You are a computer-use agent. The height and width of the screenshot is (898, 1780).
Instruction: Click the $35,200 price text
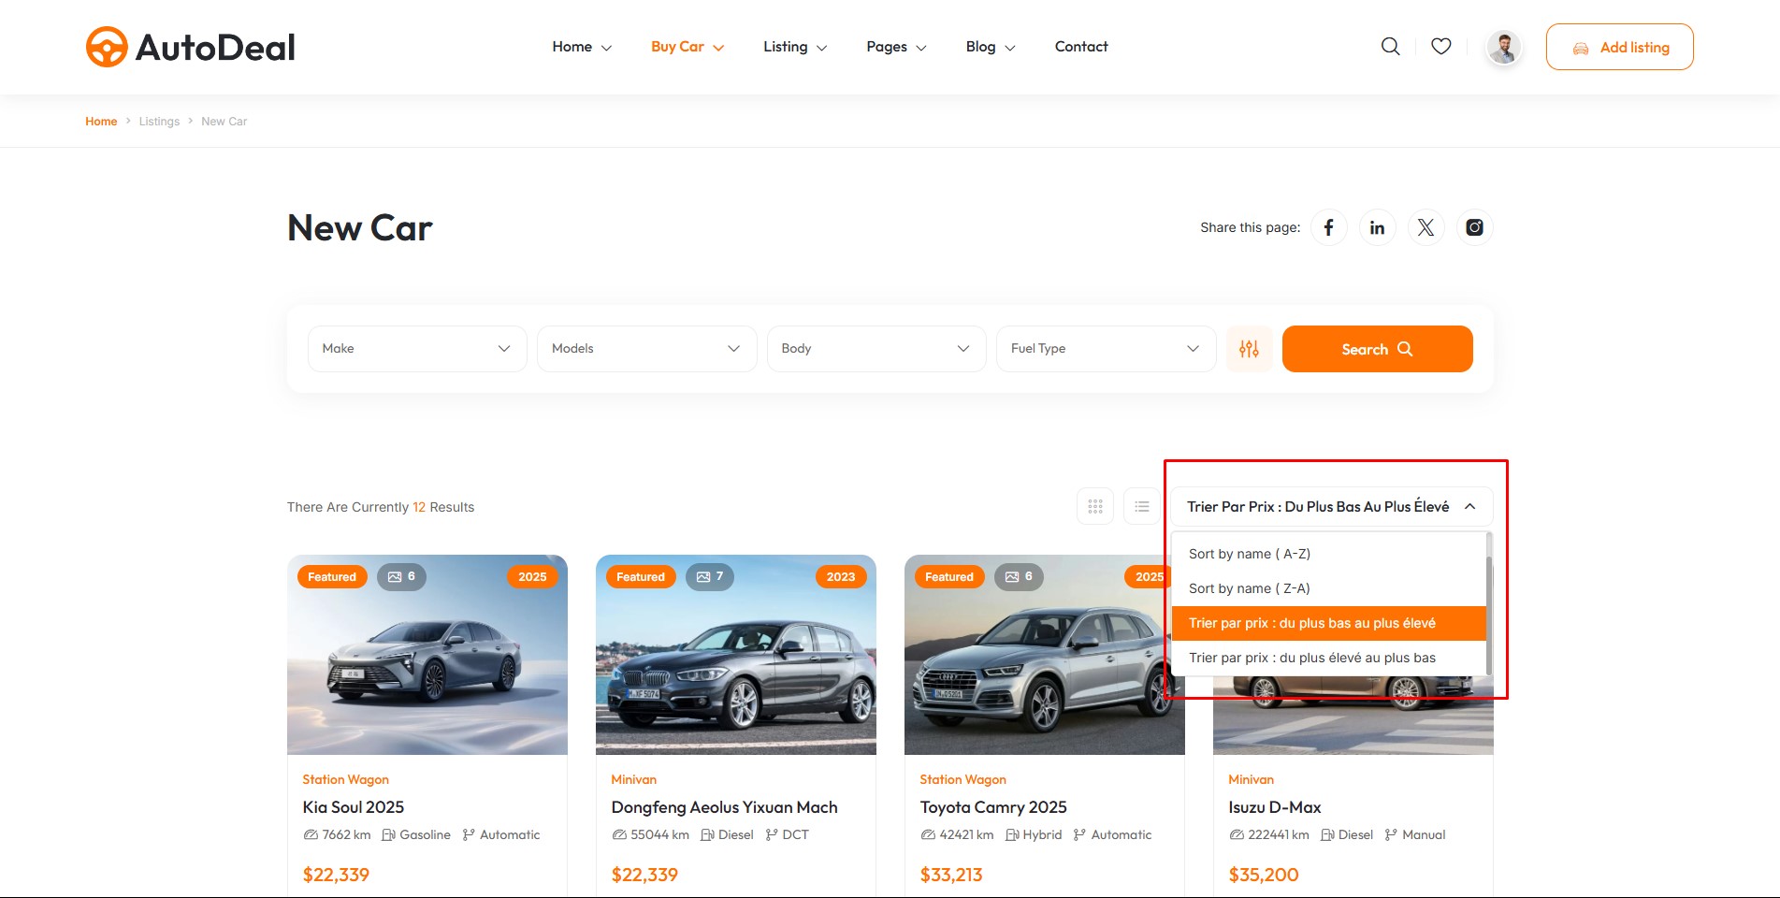1264,875
